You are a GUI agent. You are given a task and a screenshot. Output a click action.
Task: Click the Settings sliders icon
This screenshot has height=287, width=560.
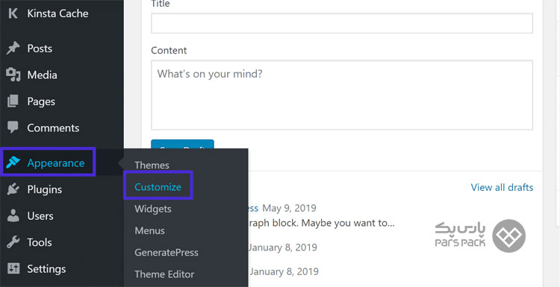point(13,268)
